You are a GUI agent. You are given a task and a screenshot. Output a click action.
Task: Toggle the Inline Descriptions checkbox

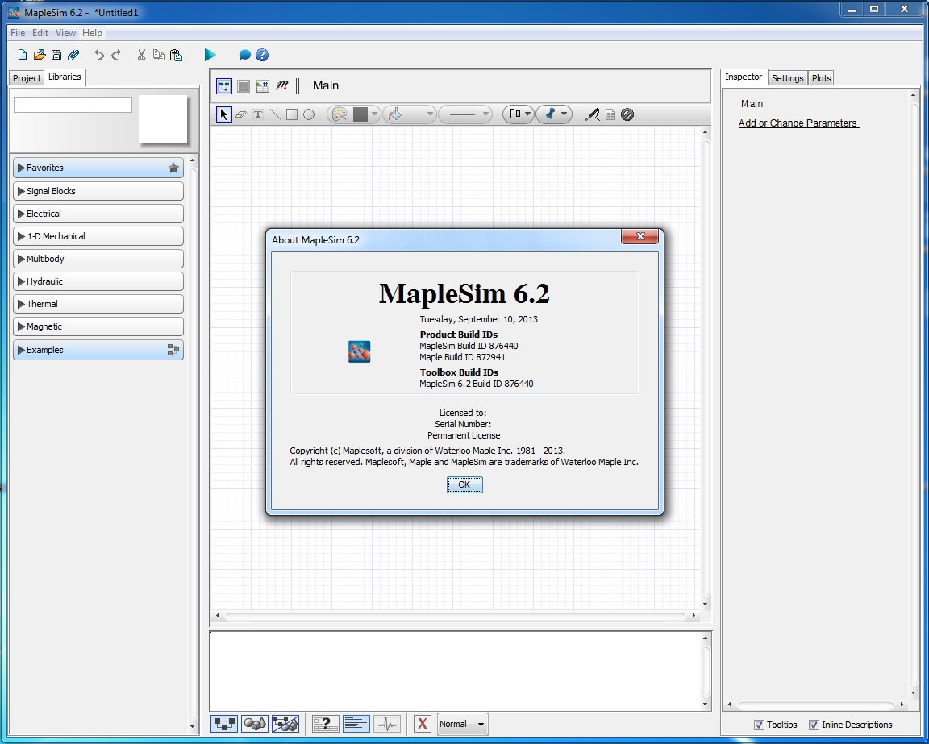pos(814,725)
